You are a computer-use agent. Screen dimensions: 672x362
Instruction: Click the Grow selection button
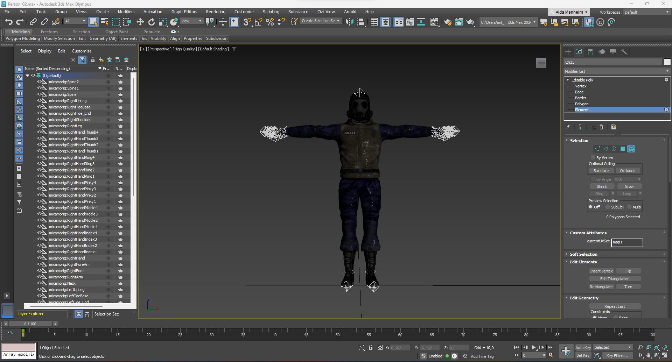coord(629,186)
